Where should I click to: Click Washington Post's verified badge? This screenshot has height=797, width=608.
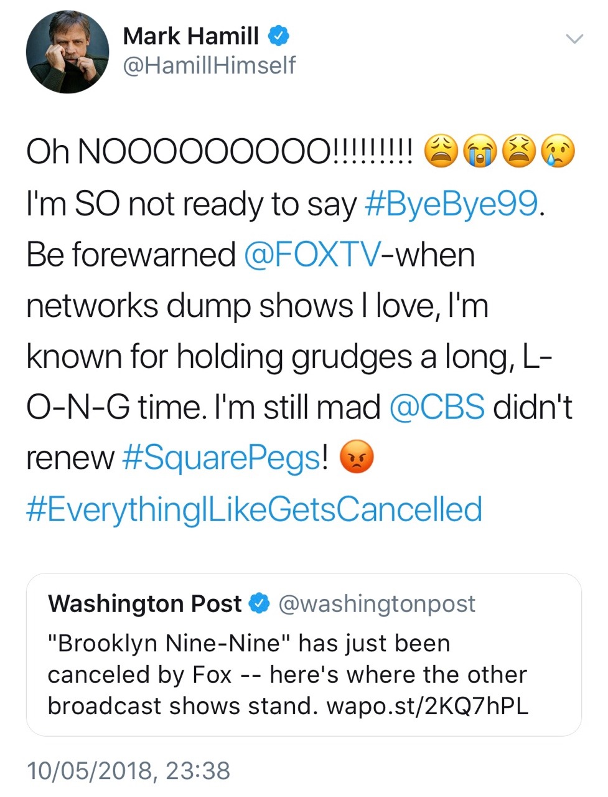point(259,603)
